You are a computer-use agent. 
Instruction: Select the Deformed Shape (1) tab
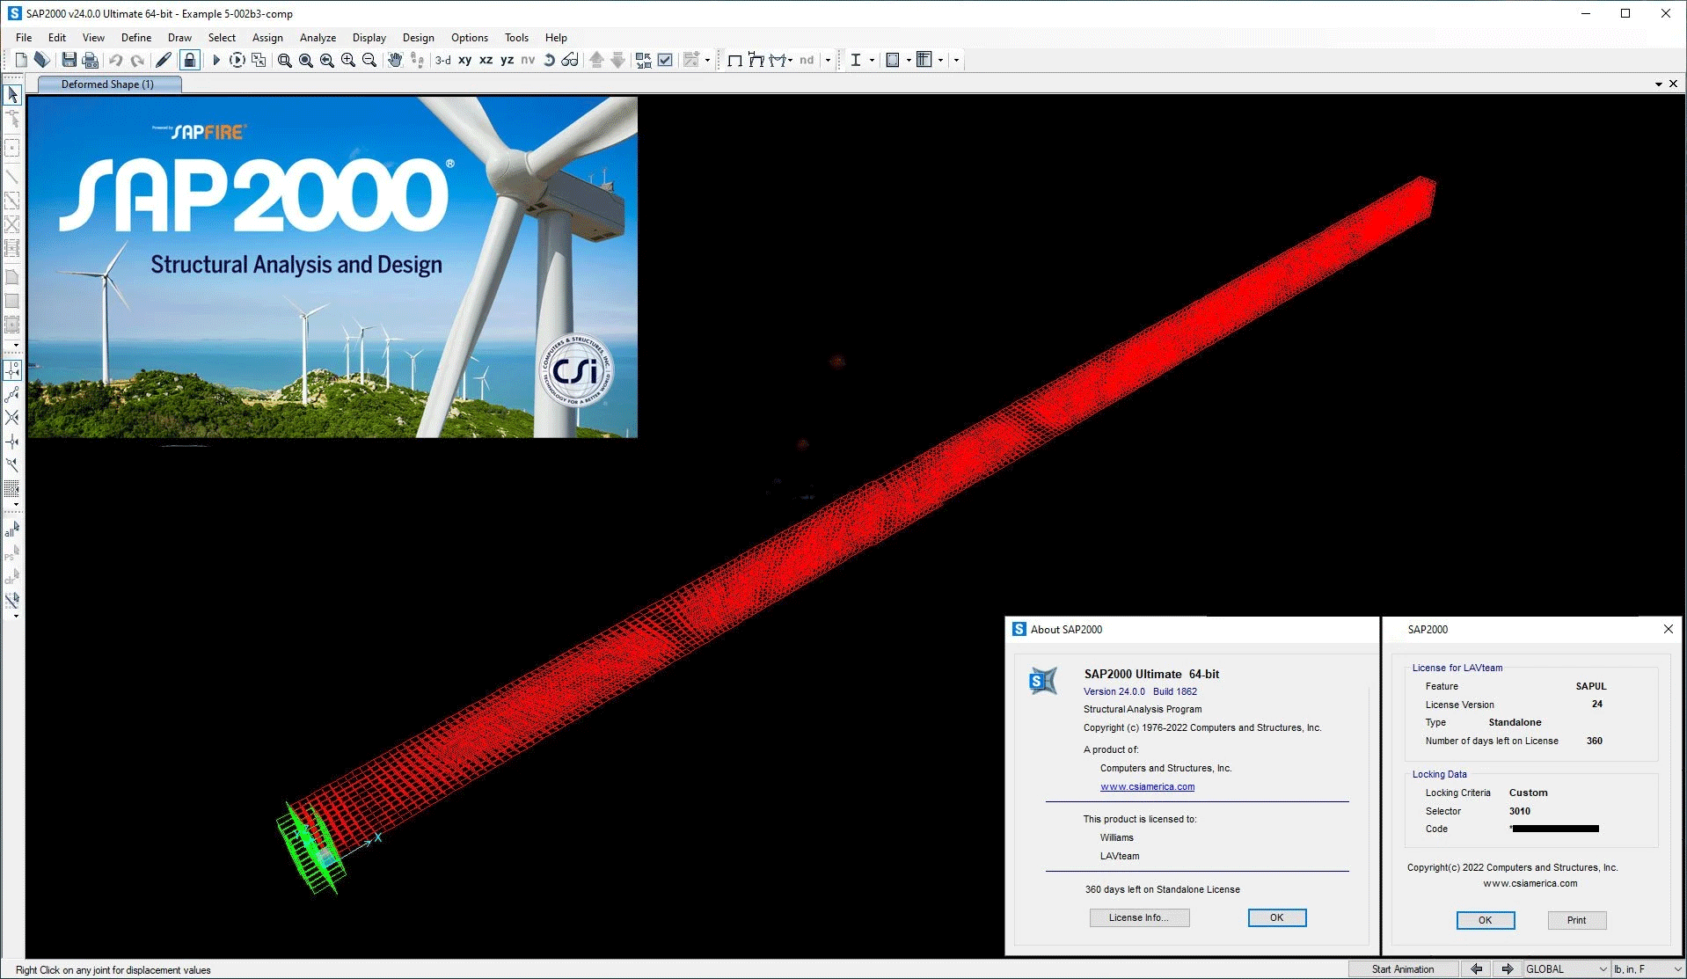coord(107,84)
